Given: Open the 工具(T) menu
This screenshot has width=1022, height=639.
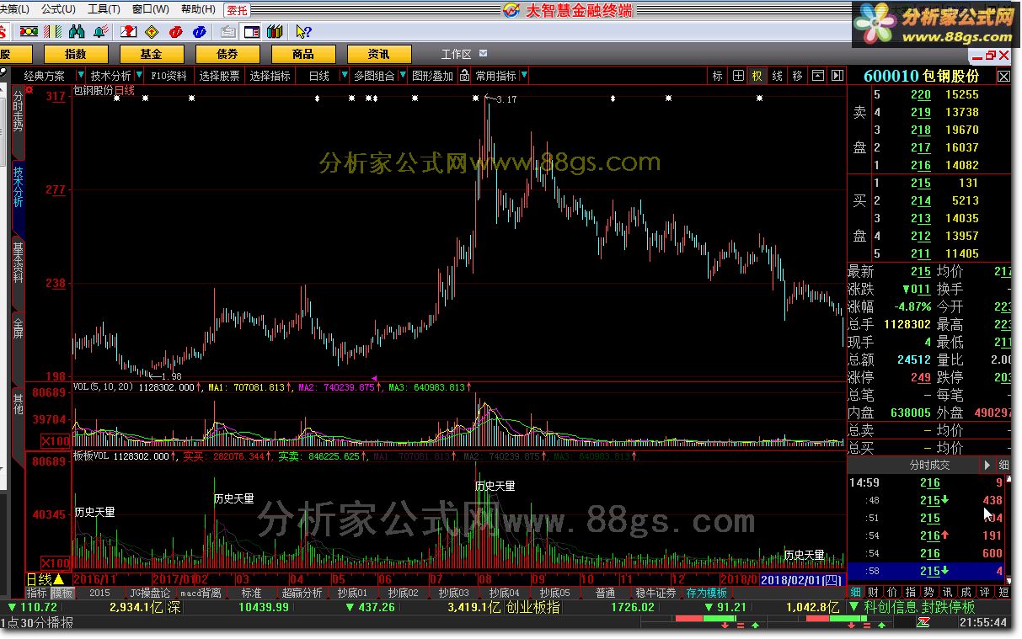Looking at the screenshot, I should coord(104,9).
